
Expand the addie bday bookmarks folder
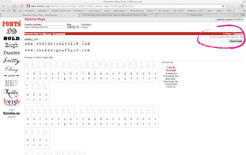(x=120, y=11)
